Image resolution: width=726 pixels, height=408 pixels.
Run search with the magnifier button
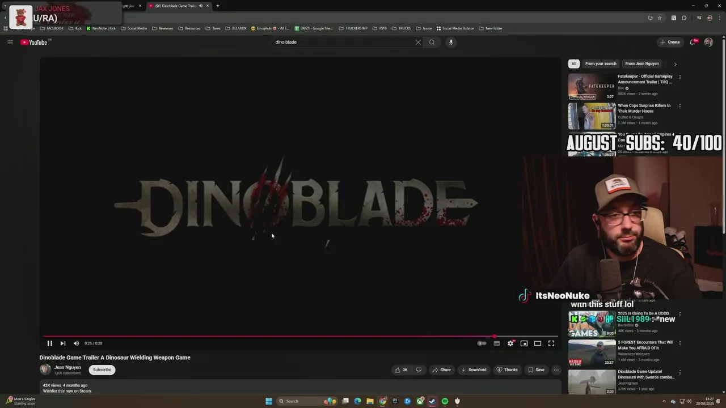point(432,42)
